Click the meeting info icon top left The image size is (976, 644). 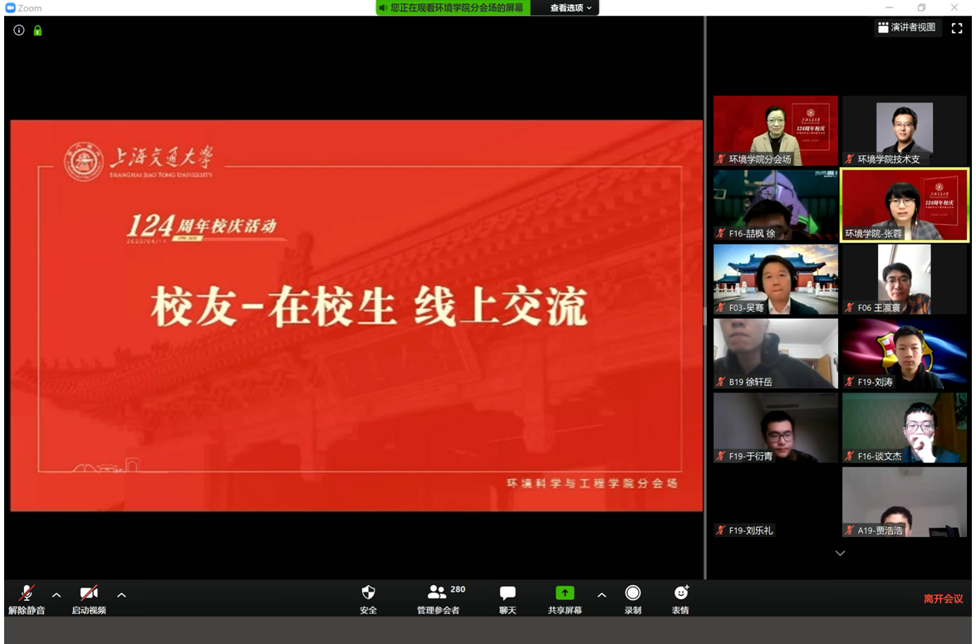click(18, 30)
